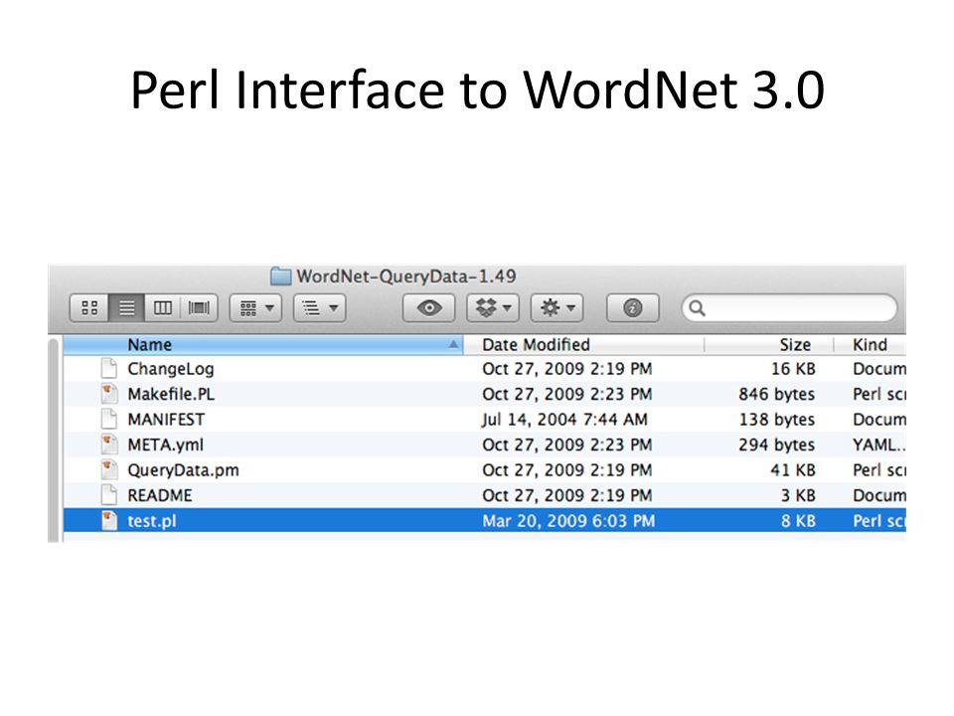Image resolution: width=954 pixels, height=716 pixels.
Task: Switch Finder to column view
Action: click(162, 308)
